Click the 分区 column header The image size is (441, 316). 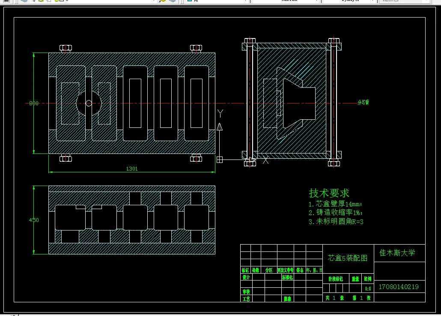pyautogui.click(x=269, y=270)
